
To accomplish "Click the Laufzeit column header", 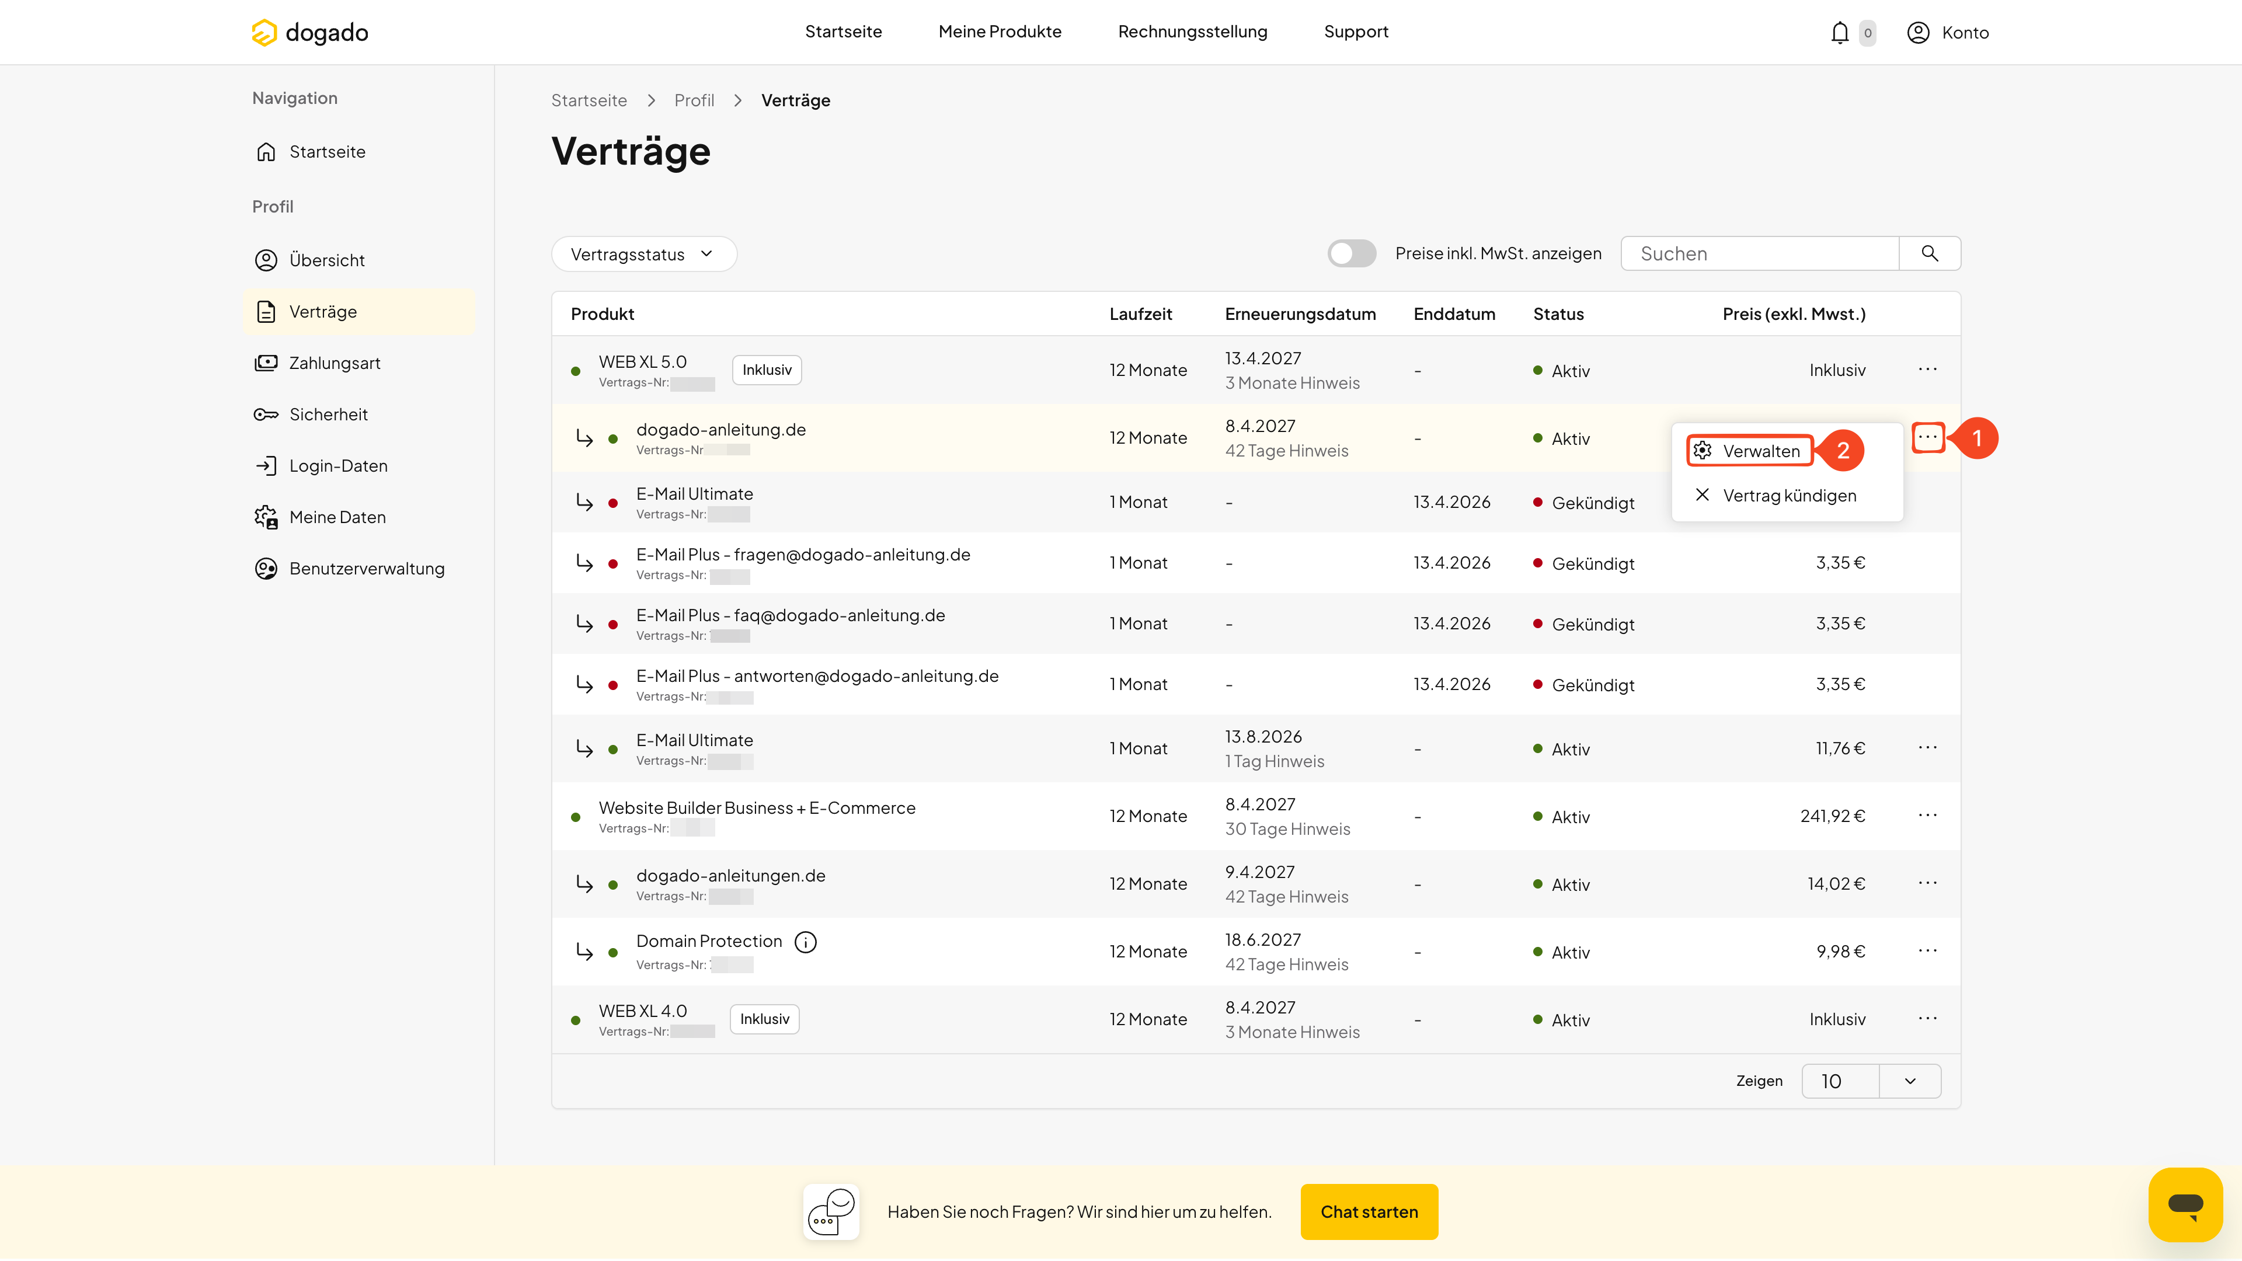I will (1140, 314).
